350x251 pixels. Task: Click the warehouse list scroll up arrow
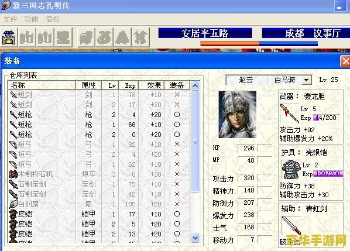[195, 85]
